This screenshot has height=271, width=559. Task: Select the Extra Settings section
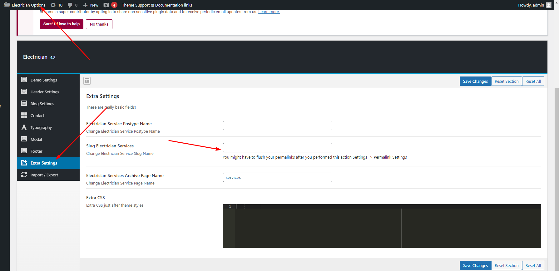pos(48,163)
